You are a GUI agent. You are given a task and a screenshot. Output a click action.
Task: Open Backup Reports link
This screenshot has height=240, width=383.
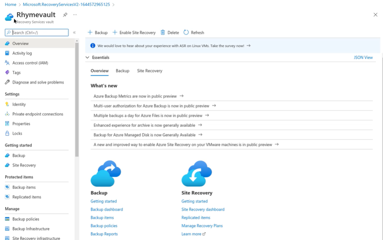pyautogui.click(x=104, y=234)
